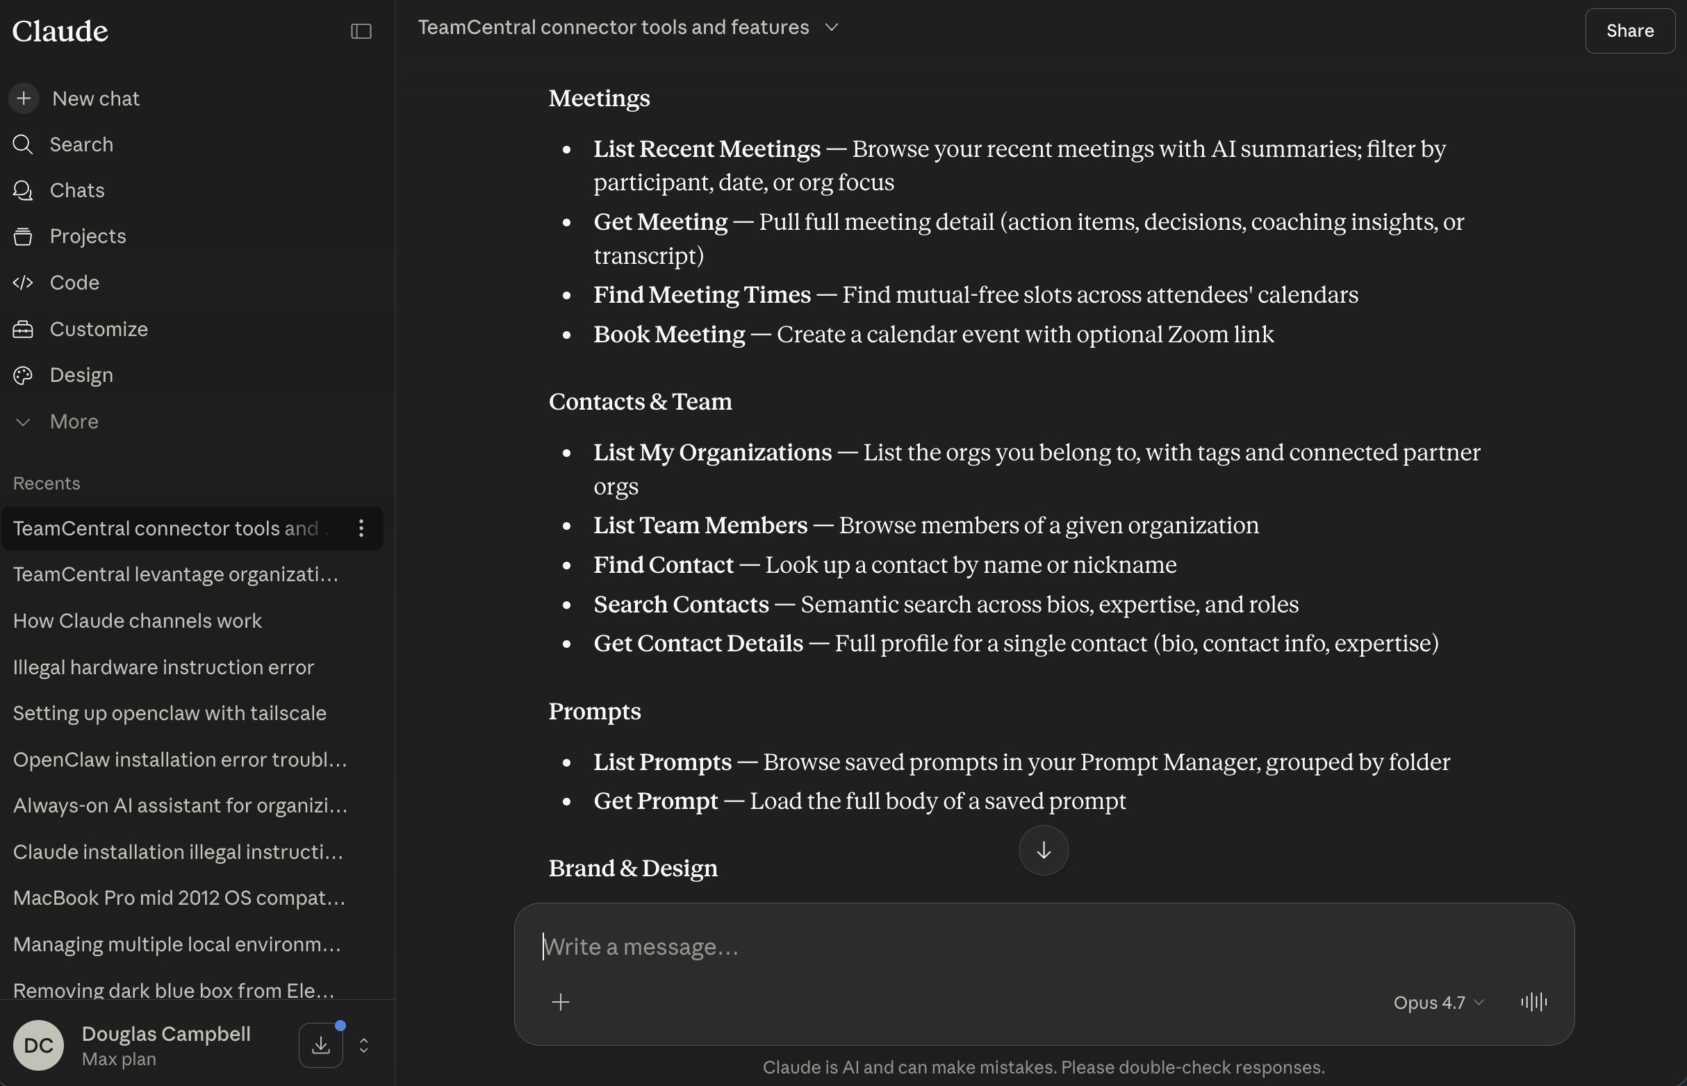
Task: Open the chat title dropdown chevron
Action: click(x=832, y=28)
